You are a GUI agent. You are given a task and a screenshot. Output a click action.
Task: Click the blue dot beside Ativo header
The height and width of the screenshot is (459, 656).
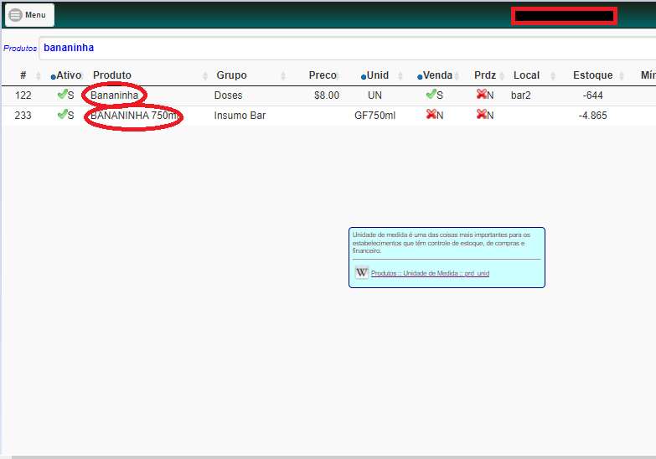pos(53,77)
